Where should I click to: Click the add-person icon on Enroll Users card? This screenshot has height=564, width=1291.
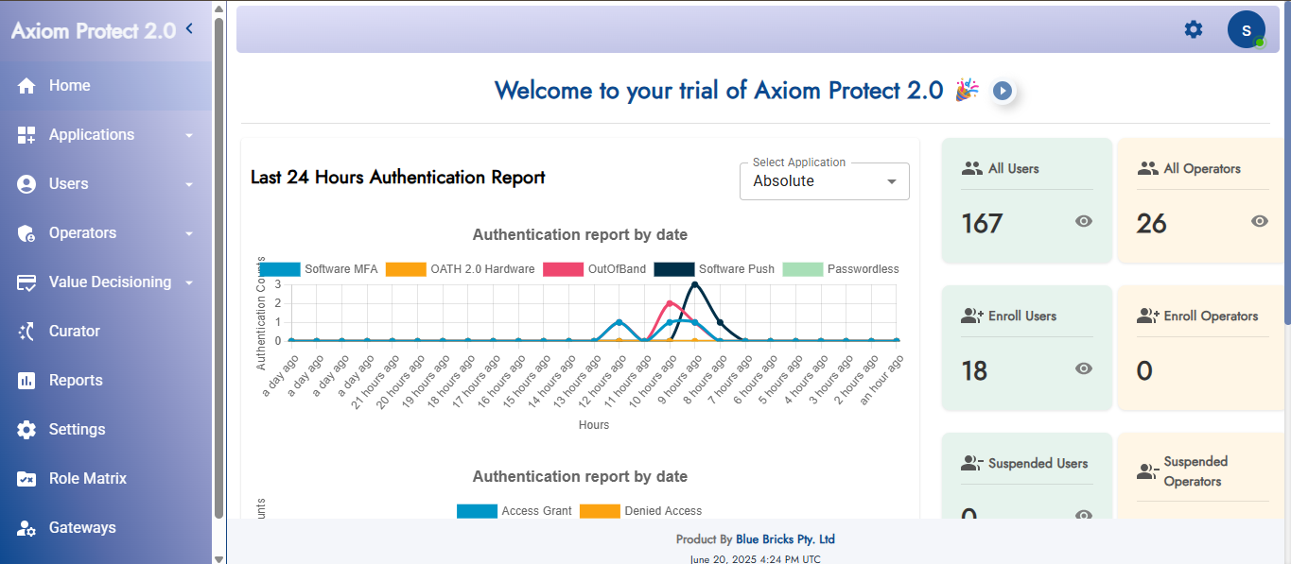(x=972, y=316)
